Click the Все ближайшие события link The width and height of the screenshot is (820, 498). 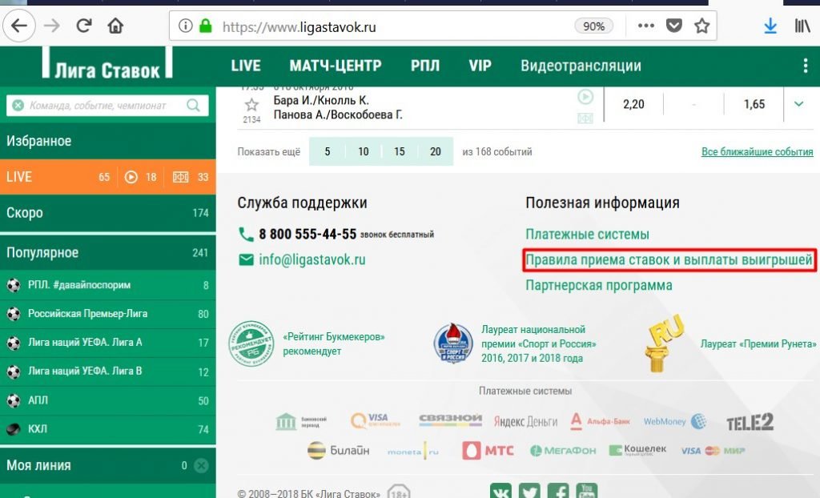(x=757, y=151)
